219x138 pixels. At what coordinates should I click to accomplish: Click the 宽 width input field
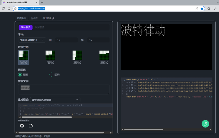67,40
